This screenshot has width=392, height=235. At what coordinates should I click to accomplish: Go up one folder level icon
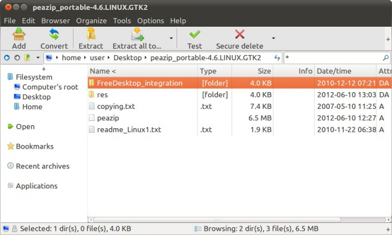pyautogui.click(x=27, y=58)
